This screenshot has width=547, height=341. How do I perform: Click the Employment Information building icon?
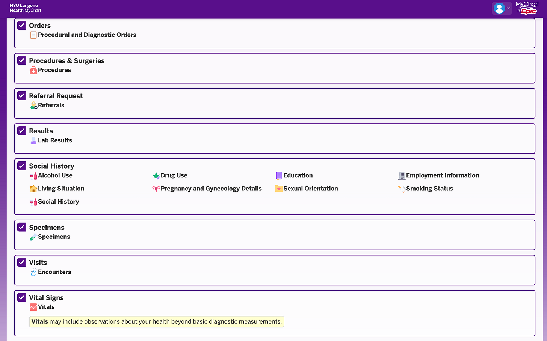(x=402, y=175)
